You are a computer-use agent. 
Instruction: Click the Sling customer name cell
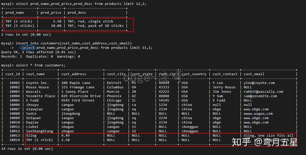point(31,136)
